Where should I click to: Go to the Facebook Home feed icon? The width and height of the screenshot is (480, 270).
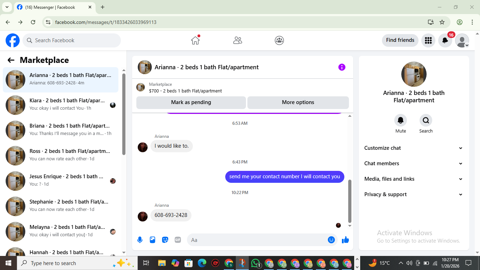click(195, 40)
